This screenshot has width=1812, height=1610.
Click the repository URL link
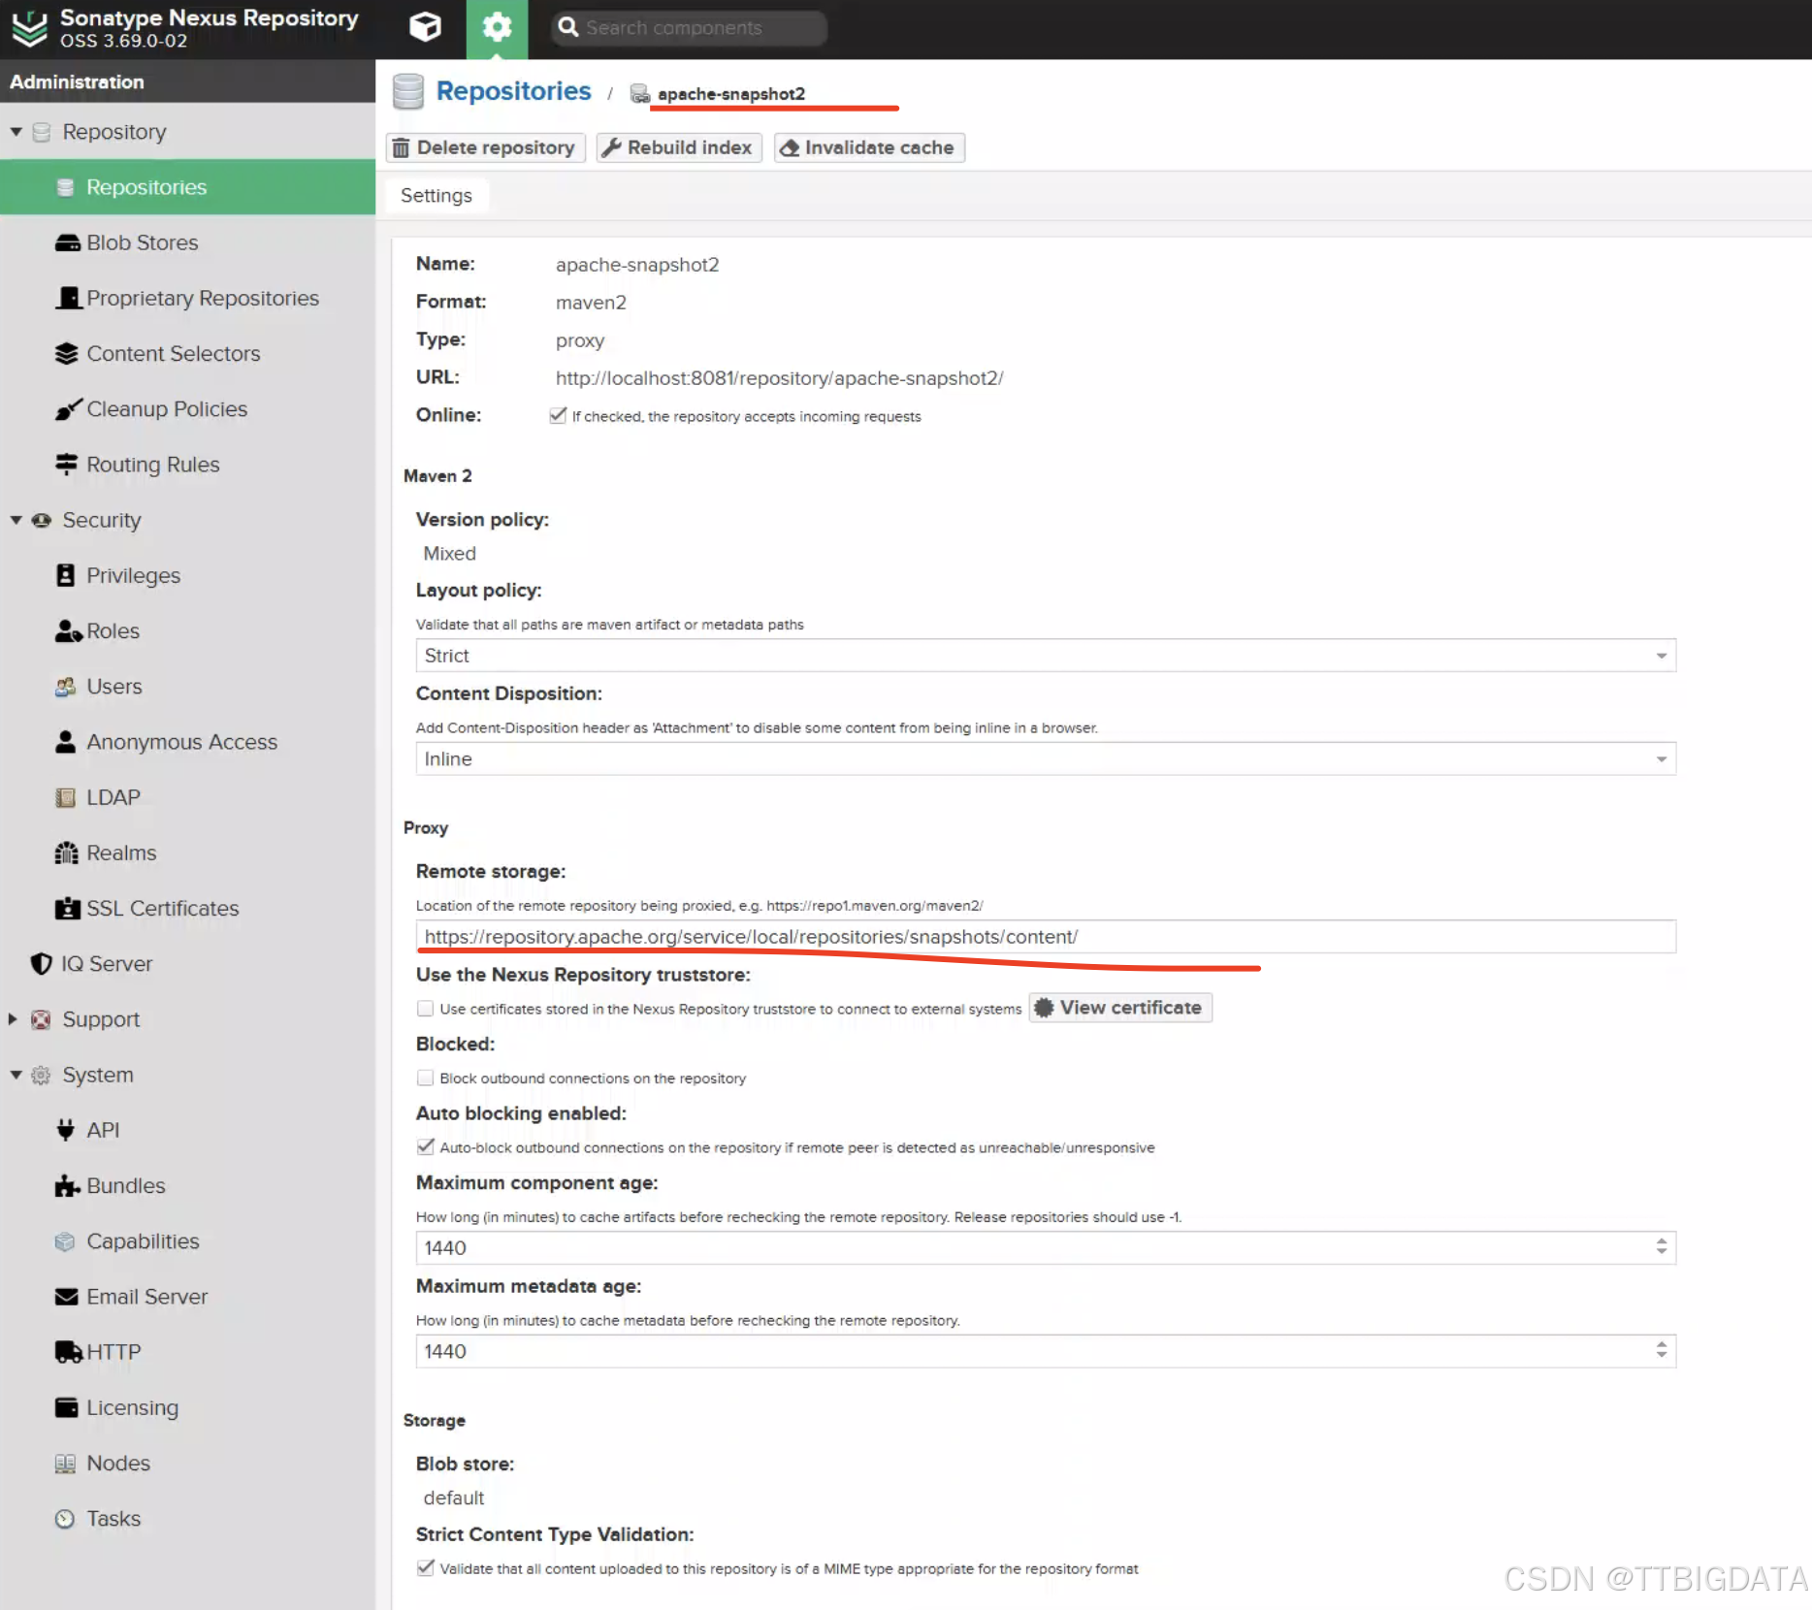coord(779,378)
